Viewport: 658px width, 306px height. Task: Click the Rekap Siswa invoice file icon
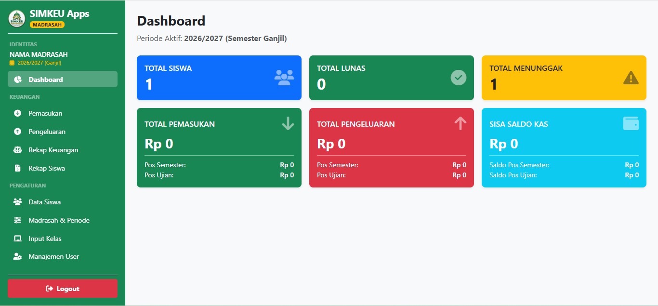point(18,168)
